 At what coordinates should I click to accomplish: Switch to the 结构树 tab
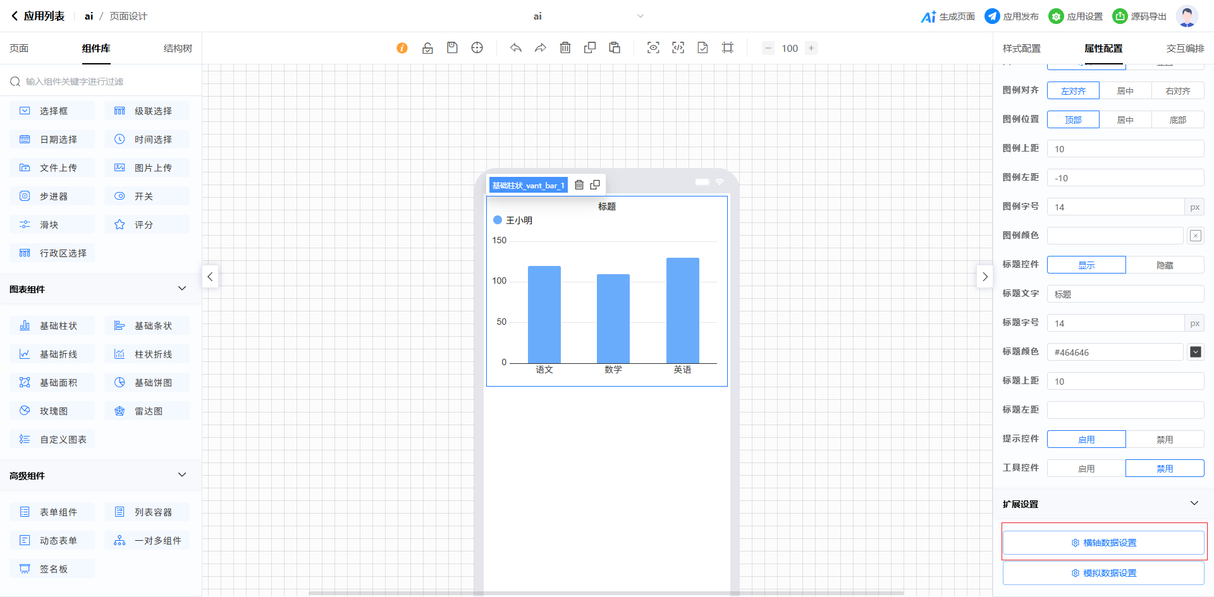[x=178, y=49]
